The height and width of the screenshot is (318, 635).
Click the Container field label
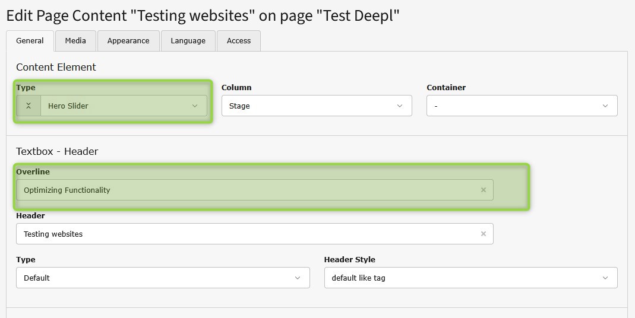click(x=446, y=87)
